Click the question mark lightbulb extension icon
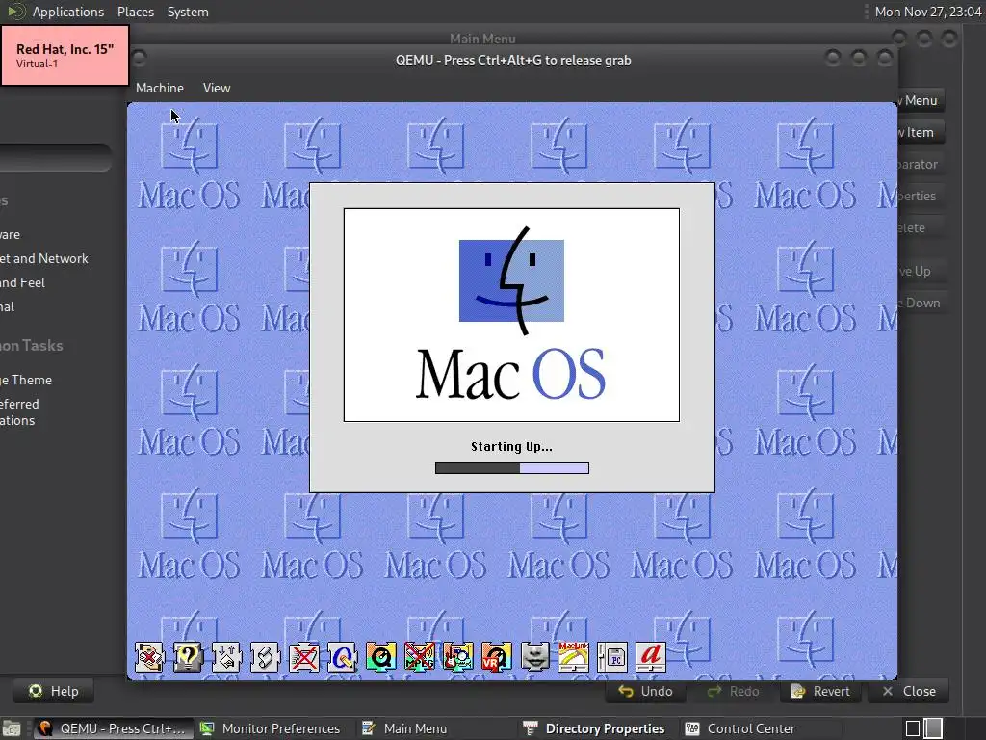Viewport: 986px width, 740px height. point(188,657)
